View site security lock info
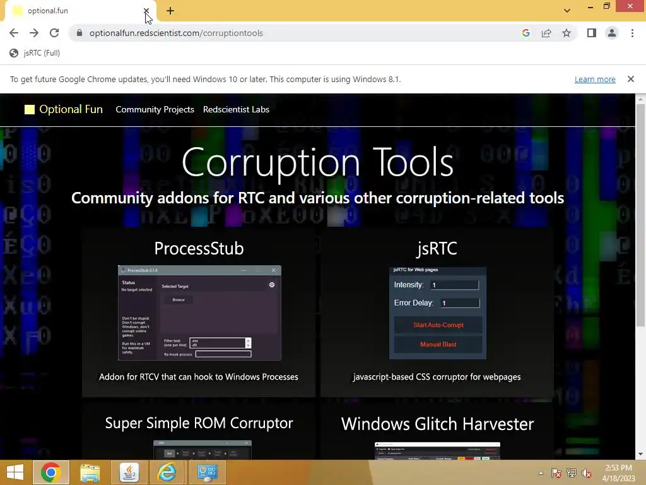This screenshot has height=485, width=646. [x=79, y=33]
